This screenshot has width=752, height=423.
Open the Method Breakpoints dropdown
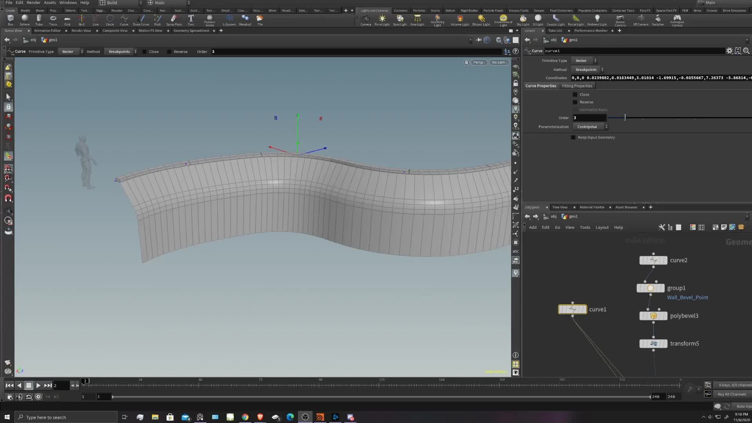[x=588, y=69]
